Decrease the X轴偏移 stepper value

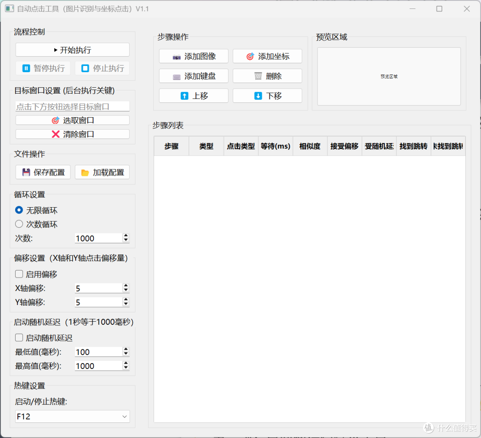tap(126, 290)
